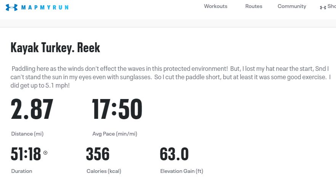Select the Kayak Turkey. Reek workout title
Viewport: 336px width, 179px height.
pyautogui.click(x=55, y=48)
